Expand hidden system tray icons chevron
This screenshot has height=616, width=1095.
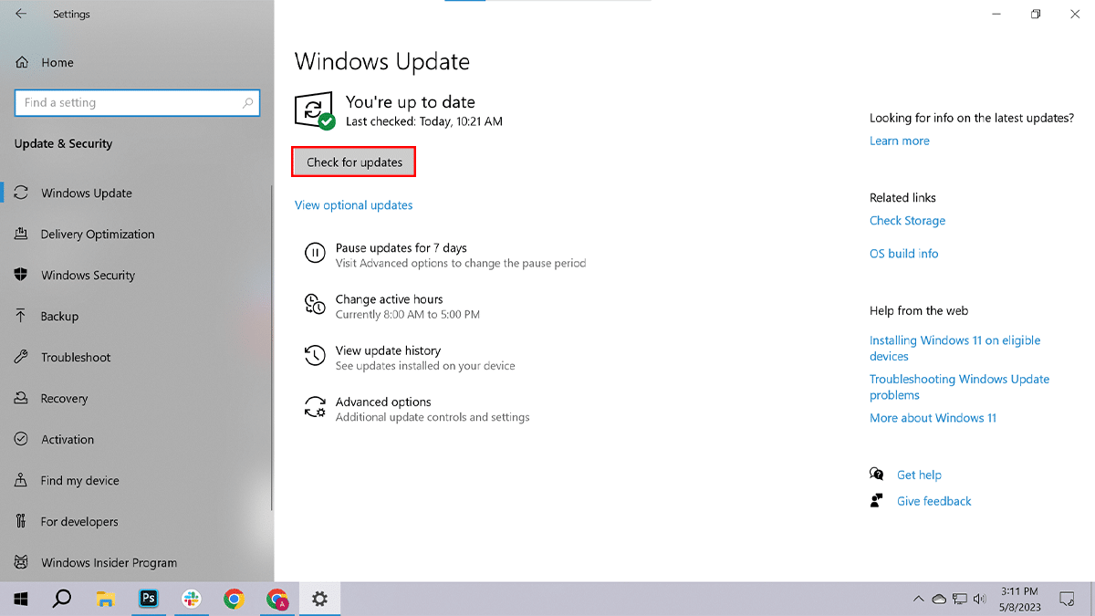918,599
